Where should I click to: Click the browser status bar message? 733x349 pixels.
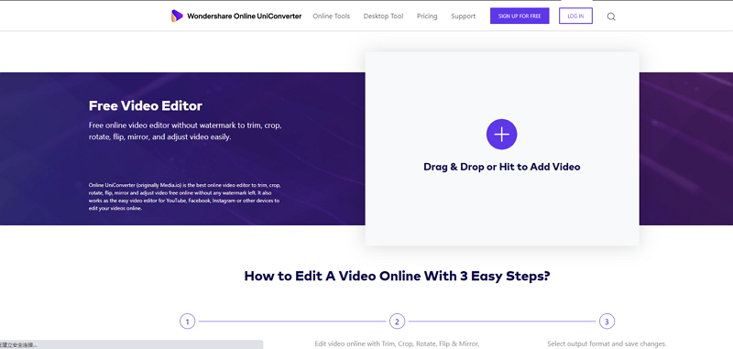pos(131,344)
